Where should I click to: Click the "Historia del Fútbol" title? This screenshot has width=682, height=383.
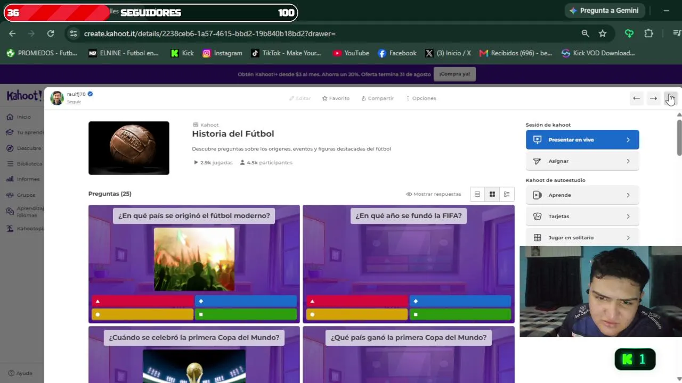click(x=233, y=134)
